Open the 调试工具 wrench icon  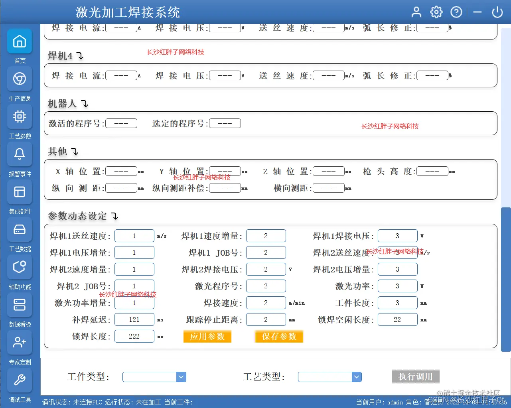[x=20, y=380]
